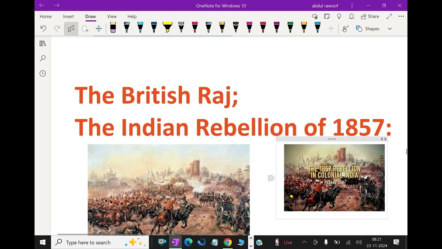Select the green pen

[290, 27]
